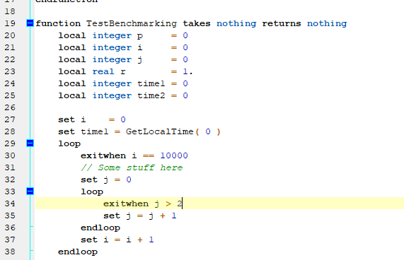Click 'set j = 0' on line 32

(x=106, y=179)
